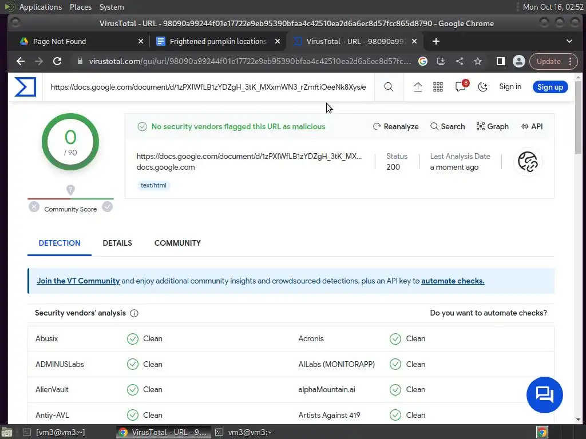
Task: Click the Chrome icon in the bottom-right panel
Action: coord(542,432)
